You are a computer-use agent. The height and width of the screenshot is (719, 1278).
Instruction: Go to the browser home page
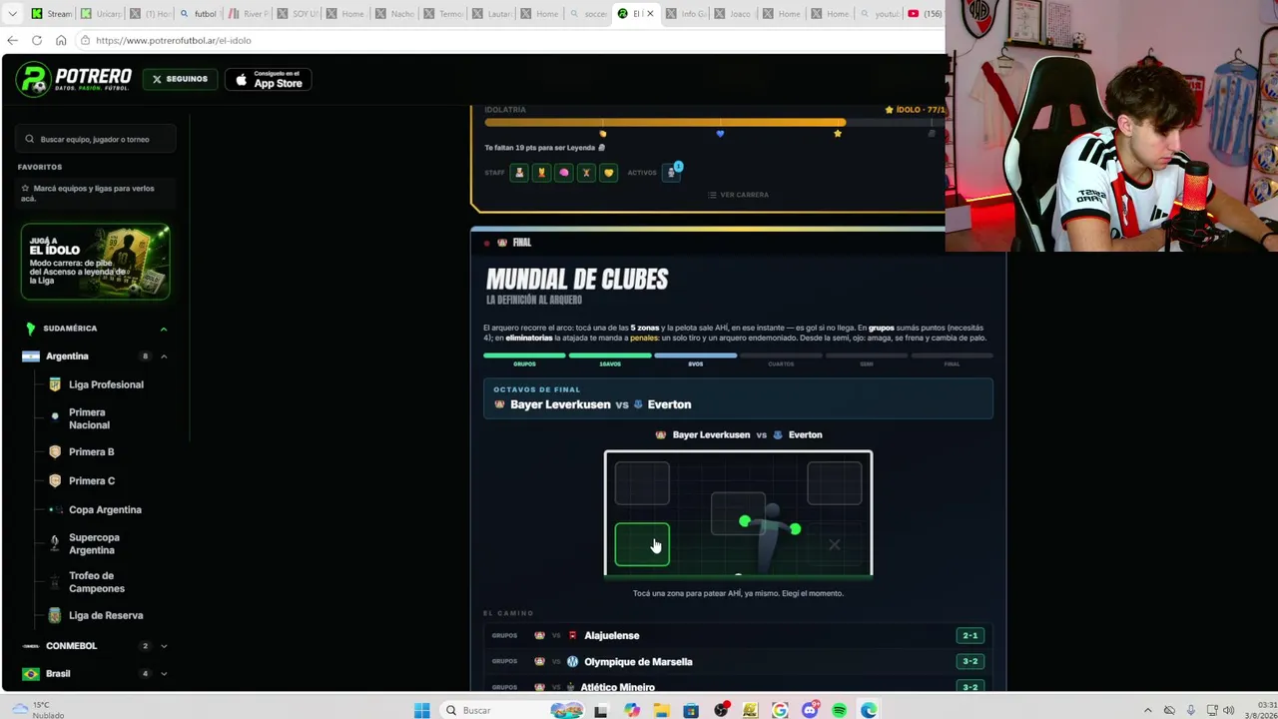(x=61, y=40)
